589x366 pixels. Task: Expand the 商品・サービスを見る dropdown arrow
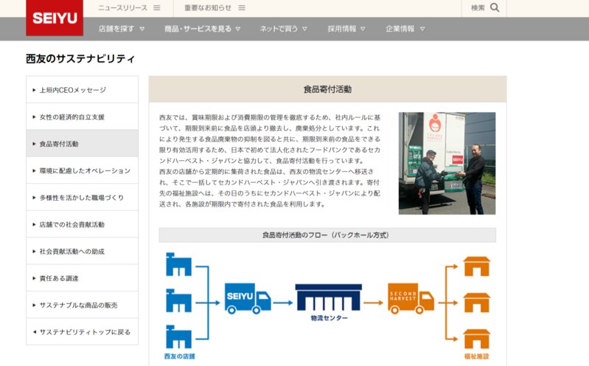tap(238, 29)
